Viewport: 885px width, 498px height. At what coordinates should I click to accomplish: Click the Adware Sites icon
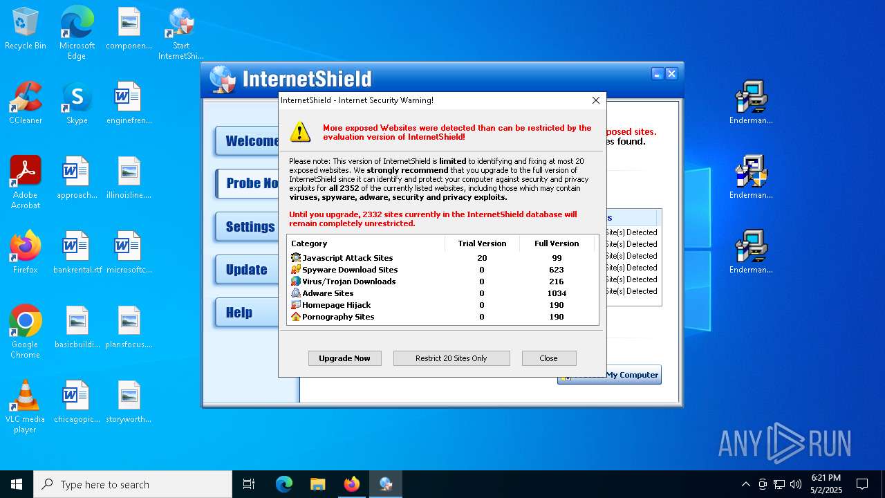(296, 293)
